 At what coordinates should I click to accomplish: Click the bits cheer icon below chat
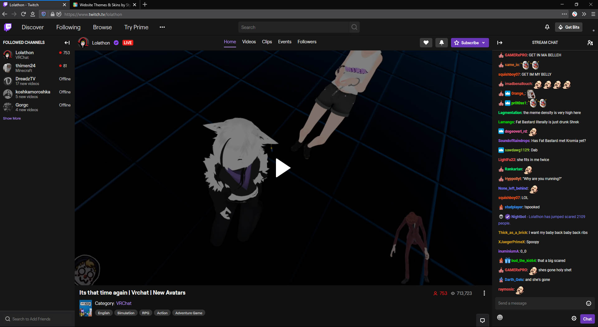point(500,317)
